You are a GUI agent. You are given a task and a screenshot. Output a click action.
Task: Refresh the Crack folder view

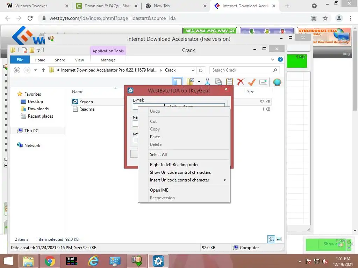pos(201,70)
